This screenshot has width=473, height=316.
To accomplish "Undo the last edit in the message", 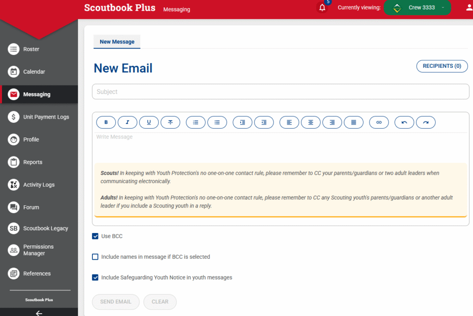I will pyautogui.click(x=404, y=122).
